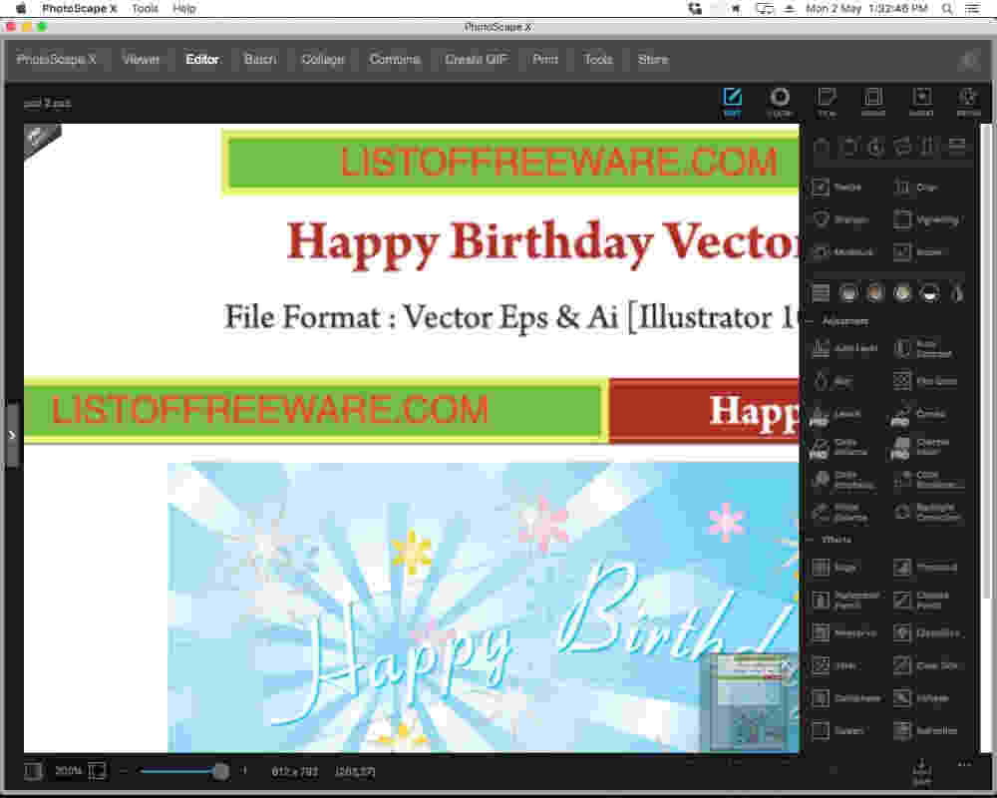Click the settings gear in the top bar
This screenshot has width=997, height=798.
pyautogui.click(x=969, y=60)
